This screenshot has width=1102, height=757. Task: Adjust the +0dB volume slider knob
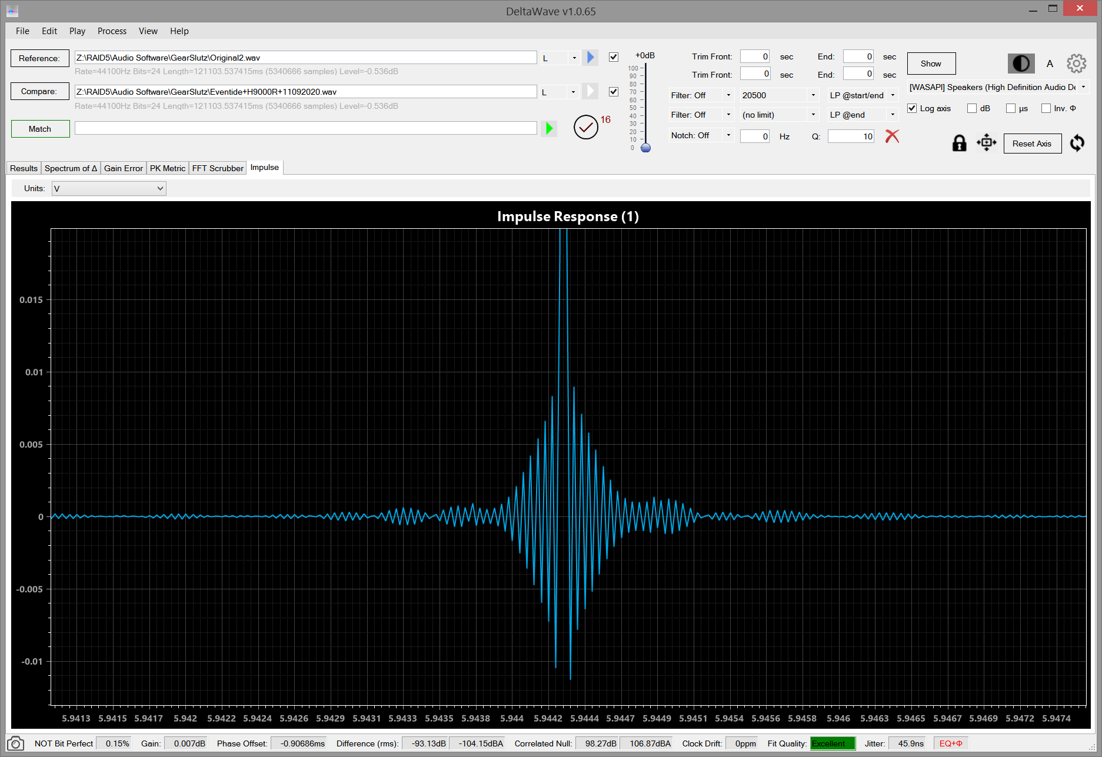645,147
